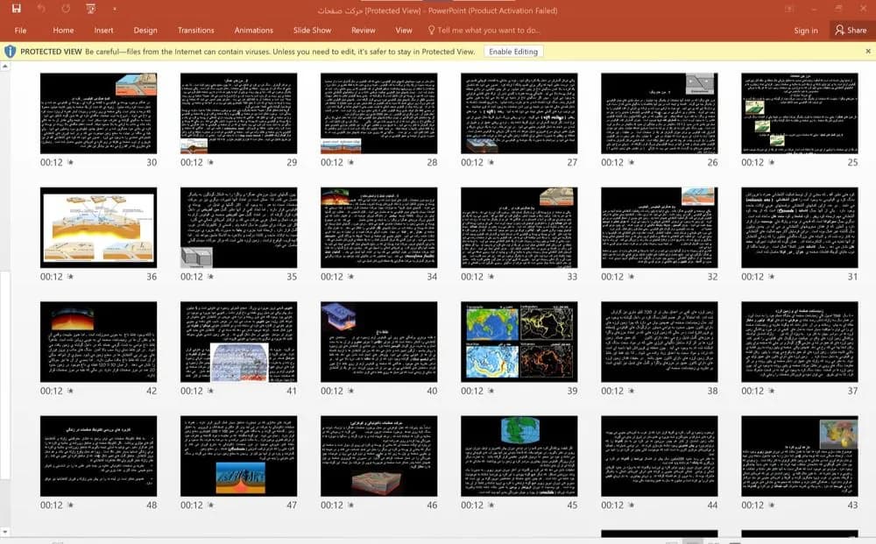876x544 pixels.
Task: Select the Design ribbon tab
Action: pos(145,30)
